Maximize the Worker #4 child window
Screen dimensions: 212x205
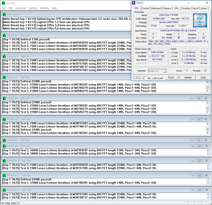click(199, 98)
